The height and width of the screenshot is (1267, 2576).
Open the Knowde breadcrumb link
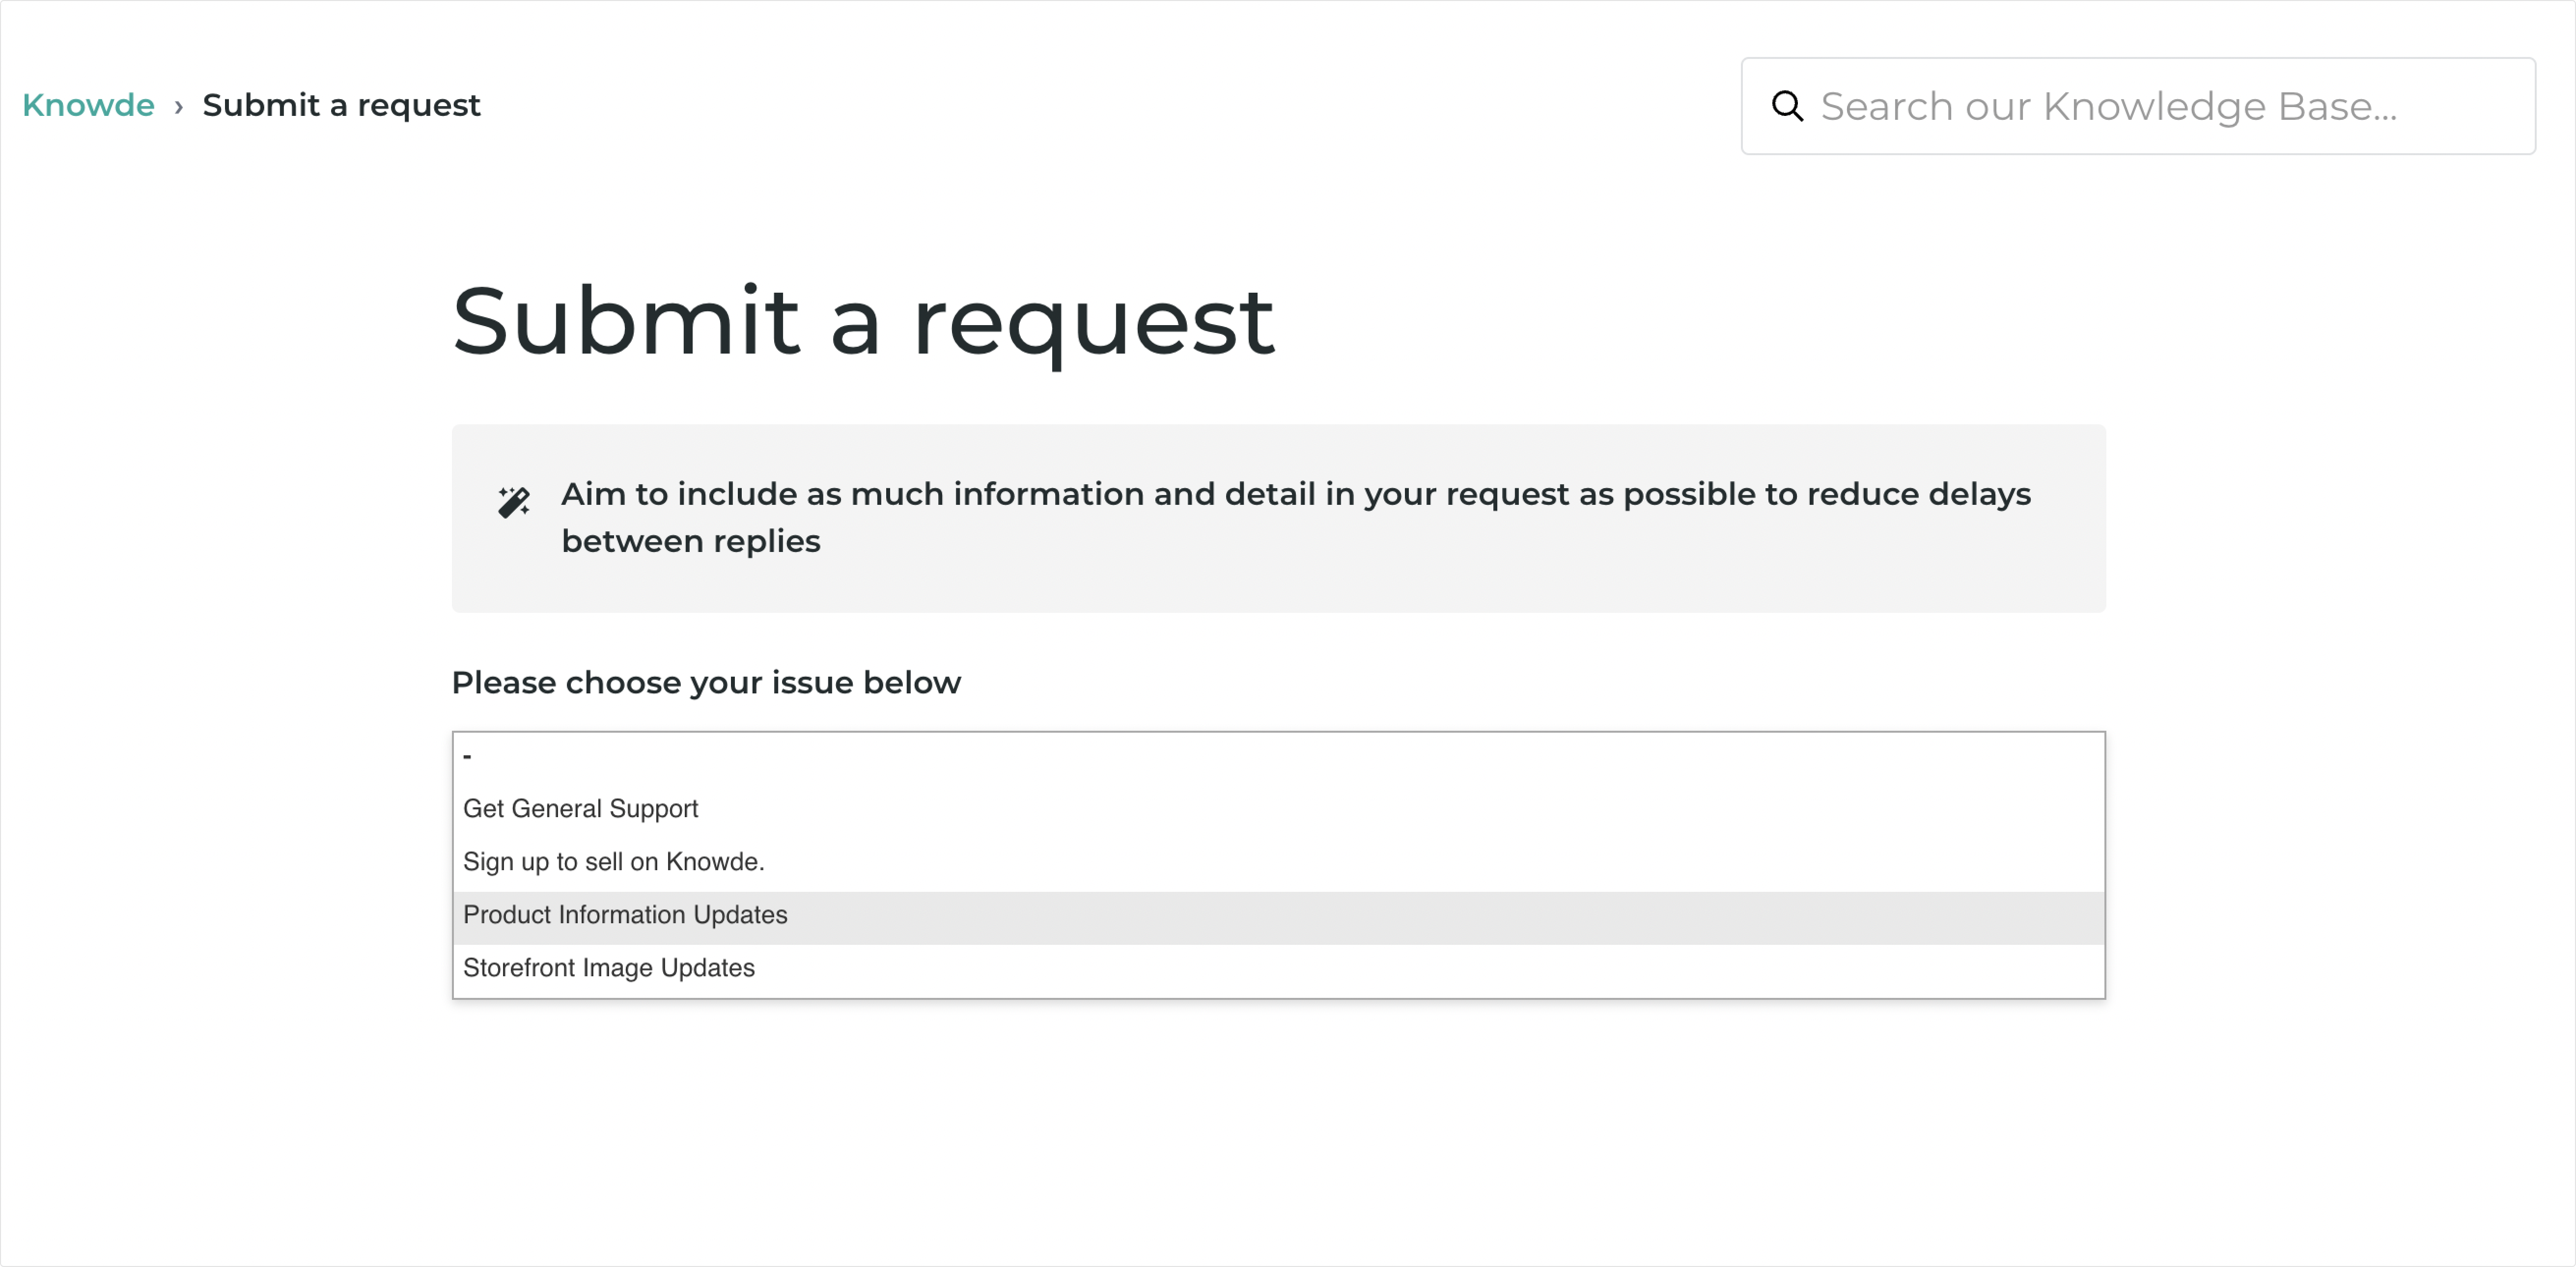[x=88, y=105]
